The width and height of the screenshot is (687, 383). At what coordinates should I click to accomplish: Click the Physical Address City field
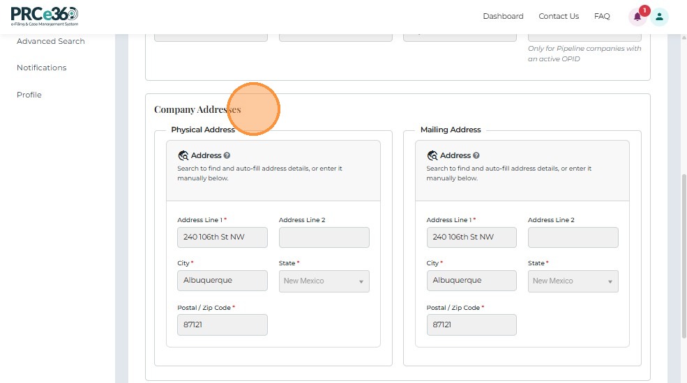222,281
